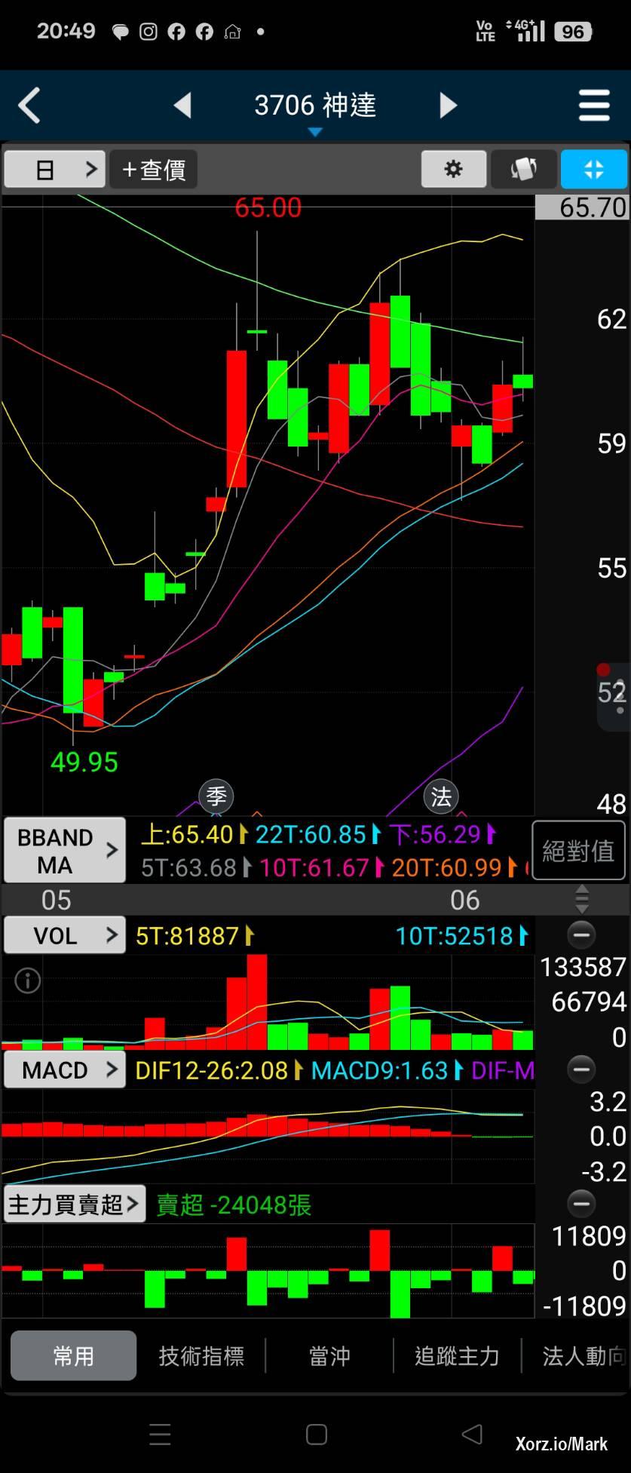The width and height of the screenshot is (631, 1473).
Task: Tap the 法 marker on the chart
Action: [x=441, y=796]
